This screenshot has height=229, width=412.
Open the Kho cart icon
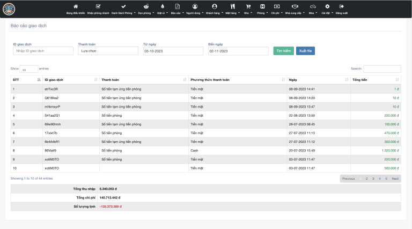click(248, 6)
